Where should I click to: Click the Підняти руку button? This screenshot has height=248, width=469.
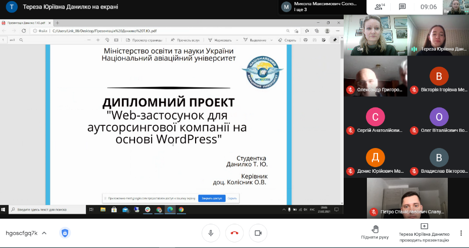(375, 232)
